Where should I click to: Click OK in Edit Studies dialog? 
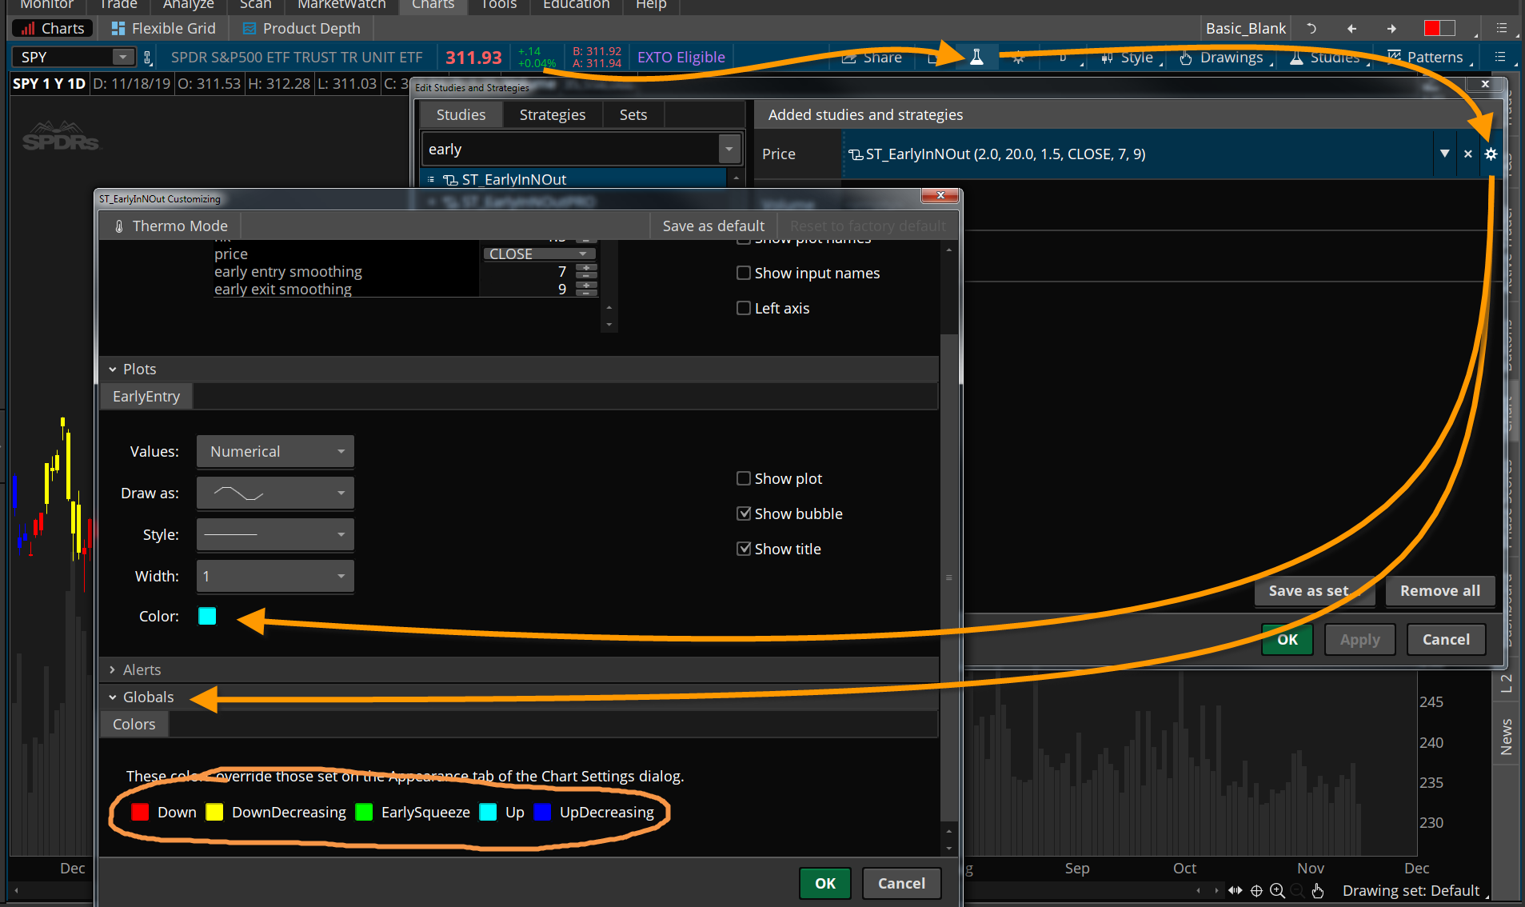(x=1287, y=639)
